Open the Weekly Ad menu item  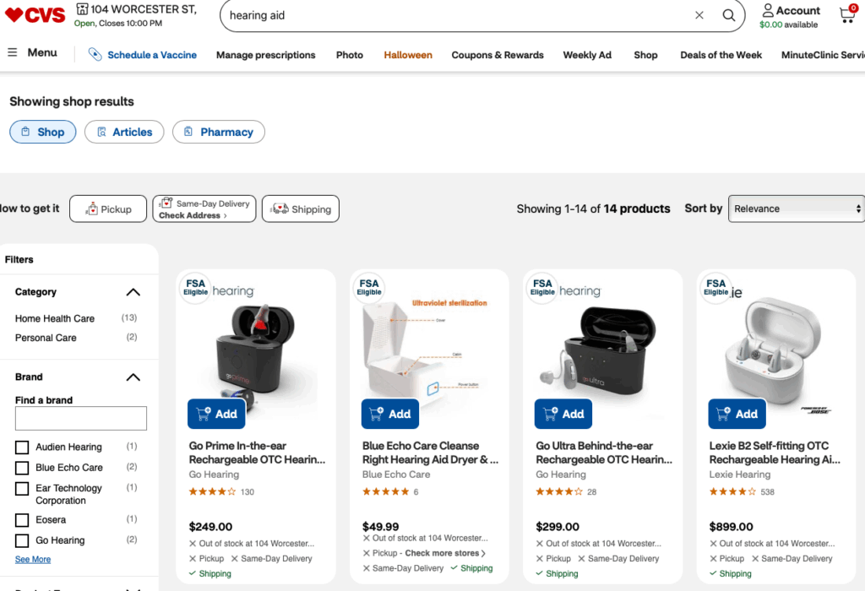point(587,55)
